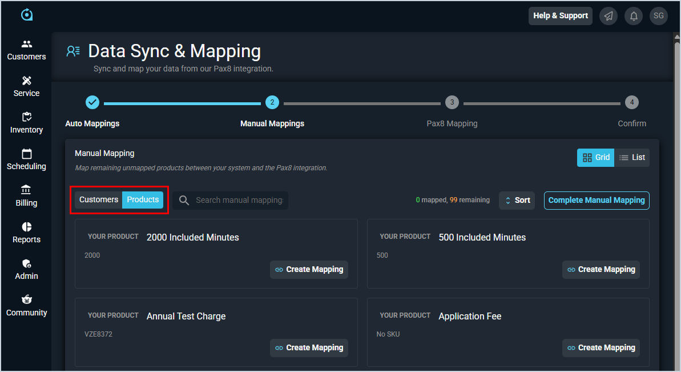This screenshot has height=372, width=681.
Task: Switch to Grid view
Action: [596, 158]
